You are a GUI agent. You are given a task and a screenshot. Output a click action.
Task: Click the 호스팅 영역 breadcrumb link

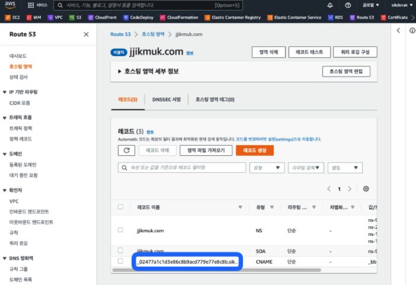click(153, 34)
